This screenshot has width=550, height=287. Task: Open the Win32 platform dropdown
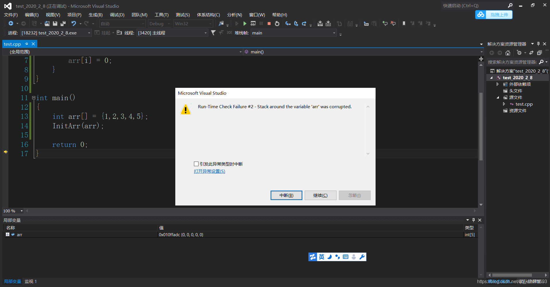pyautogui.click(x=193, y=24)
